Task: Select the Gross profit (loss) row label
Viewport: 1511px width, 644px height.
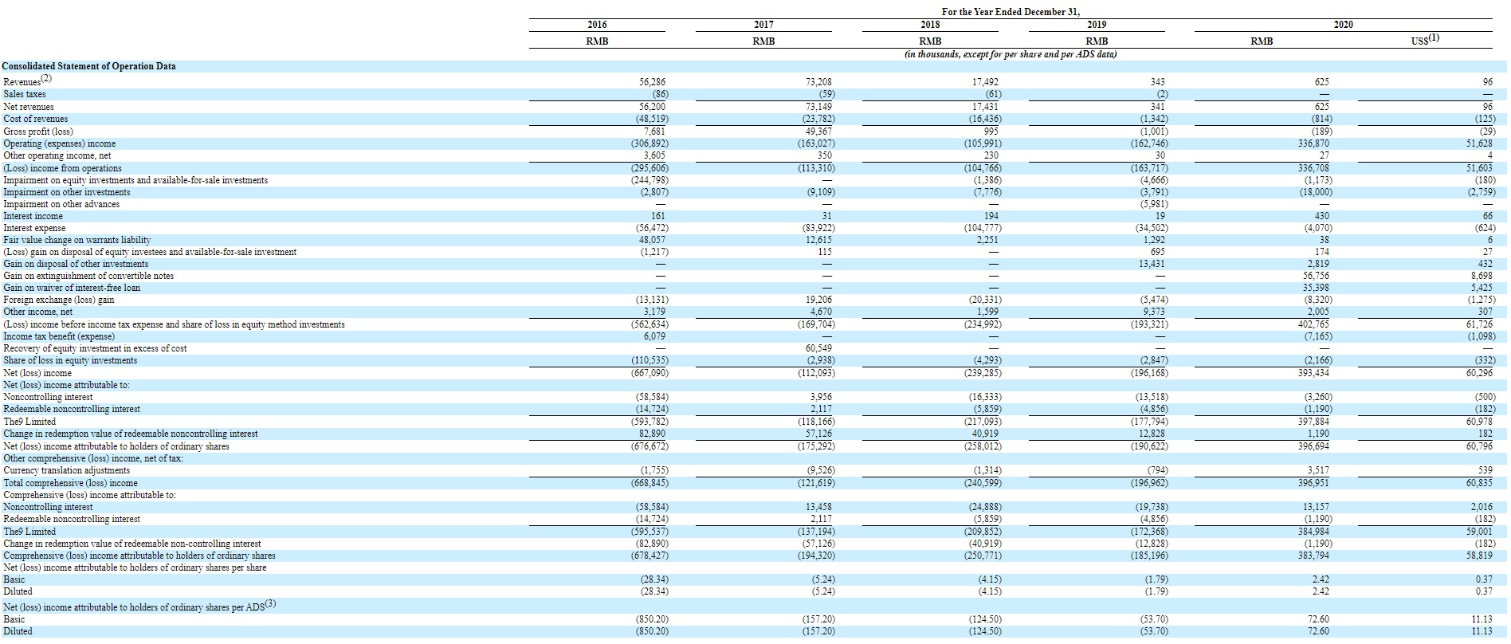Action: 38,132
